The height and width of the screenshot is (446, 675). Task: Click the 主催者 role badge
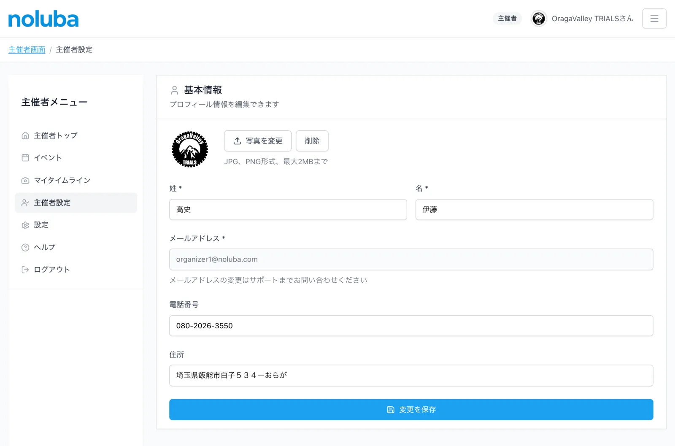(507, 19)
